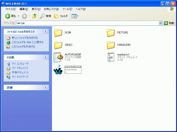Viewport: 177px width, 132px height.
Task: Open the Forward history dropdown arrow
Action: tap(29, 16)
